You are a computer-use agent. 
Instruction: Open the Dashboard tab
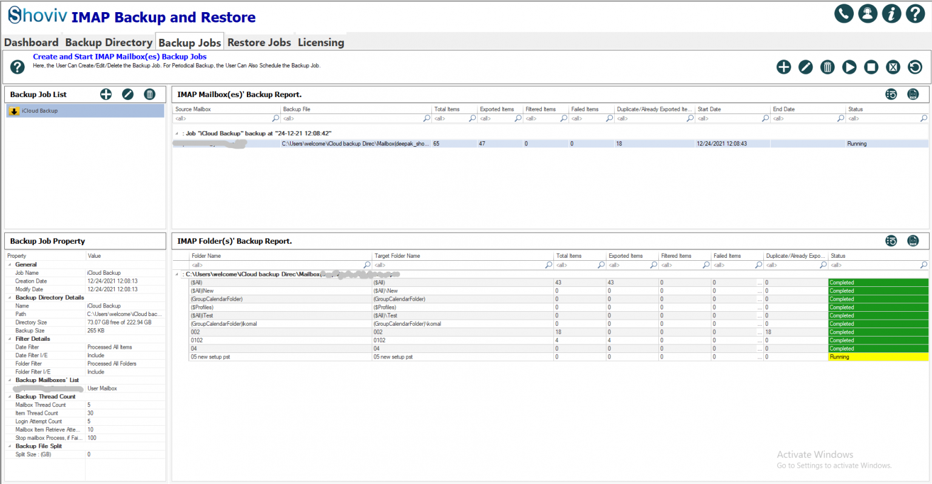tap(32, 42)
